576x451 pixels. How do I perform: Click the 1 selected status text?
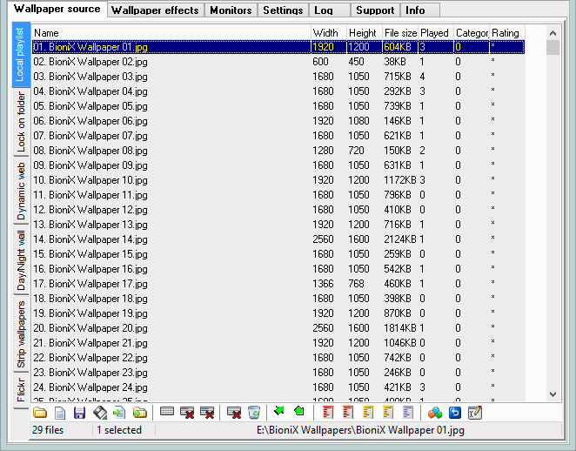[119, 430]
